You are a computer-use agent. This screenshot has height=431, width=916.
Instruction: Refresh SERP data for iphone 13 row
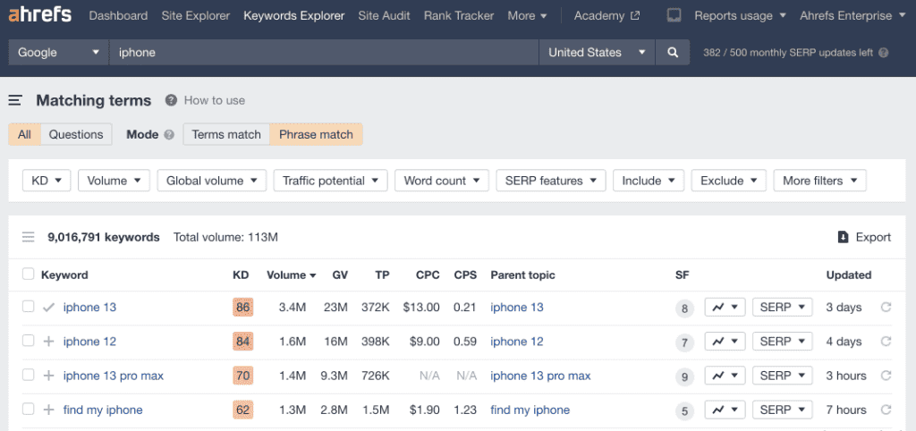point(886,308)
